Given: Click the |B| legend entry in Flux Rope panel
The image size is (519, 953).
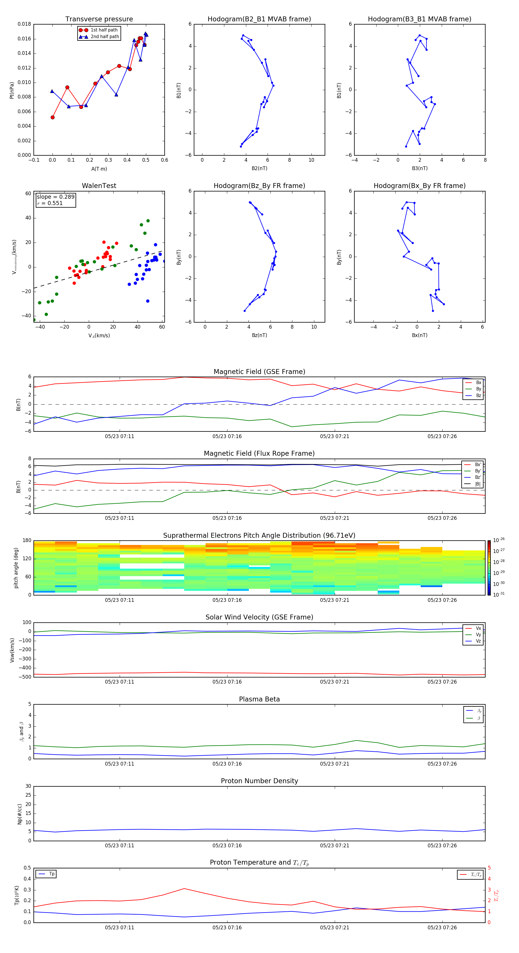Looking at the screenshot, I should click(x=473, y=484).
